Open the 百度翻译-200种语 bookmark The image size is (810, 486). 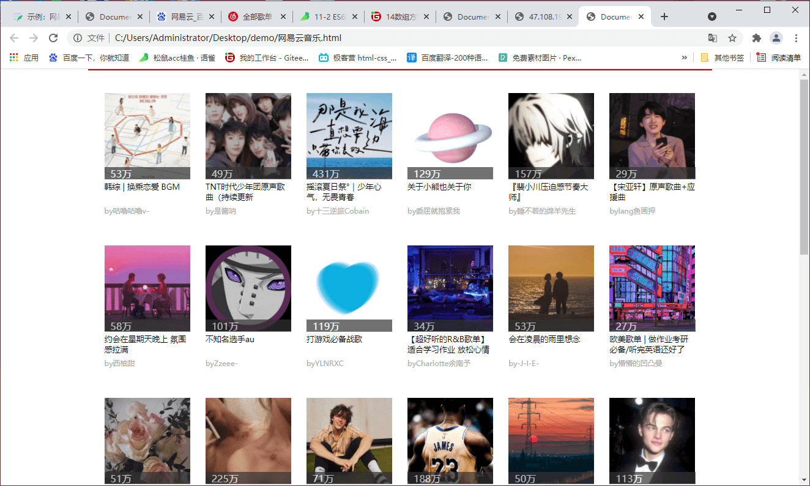tap(448, 58)
